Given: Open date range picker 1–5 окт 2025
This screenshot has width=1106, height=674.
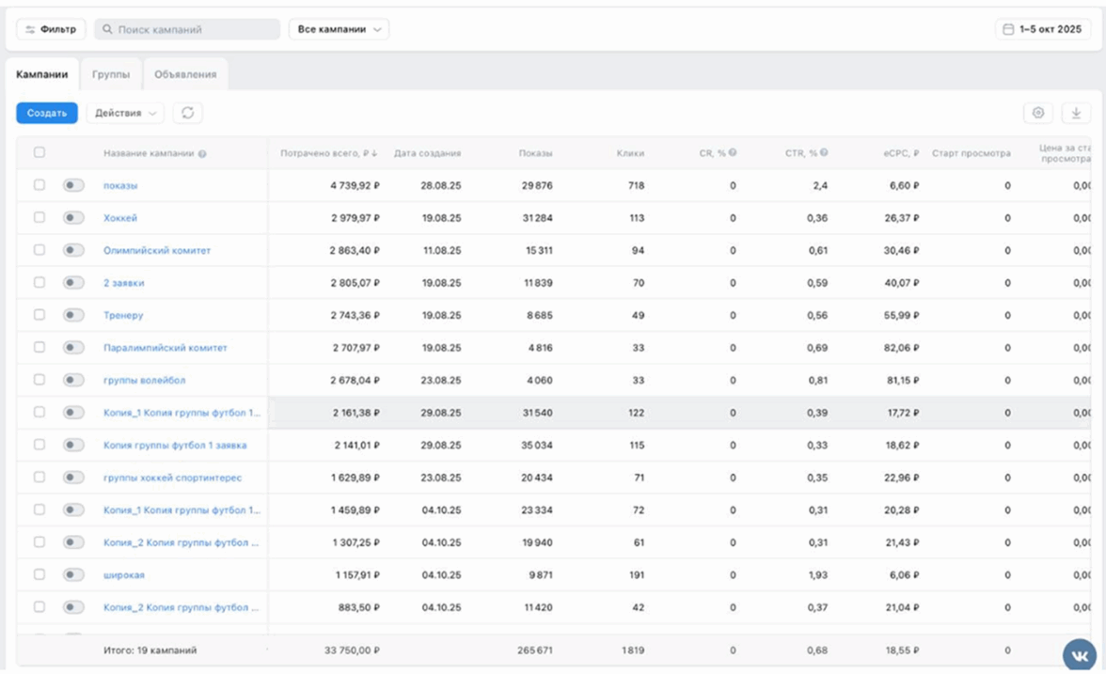Looking at the screenshot, I should (x=1042, y=29).
